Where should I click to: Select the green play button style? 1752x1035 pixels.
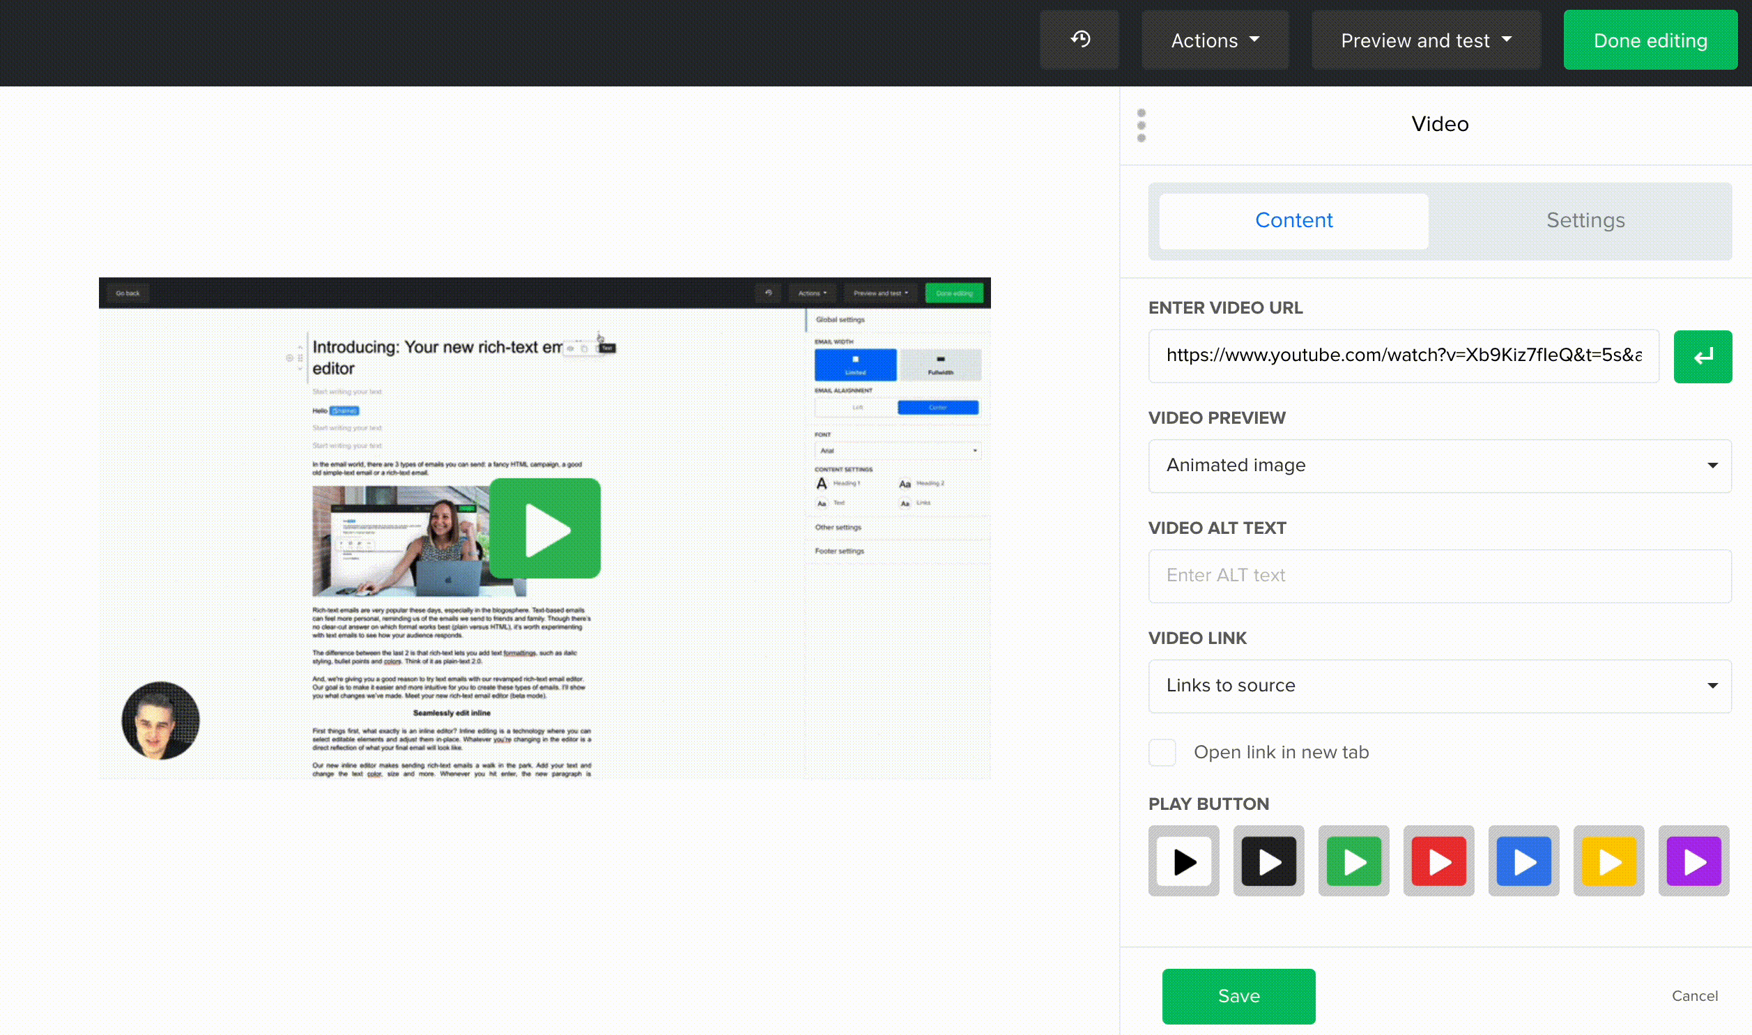[1353, 861]
